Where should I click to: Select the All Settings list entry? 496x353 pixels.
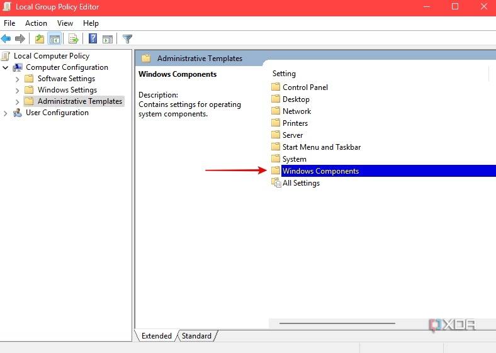tap(301, 183)
